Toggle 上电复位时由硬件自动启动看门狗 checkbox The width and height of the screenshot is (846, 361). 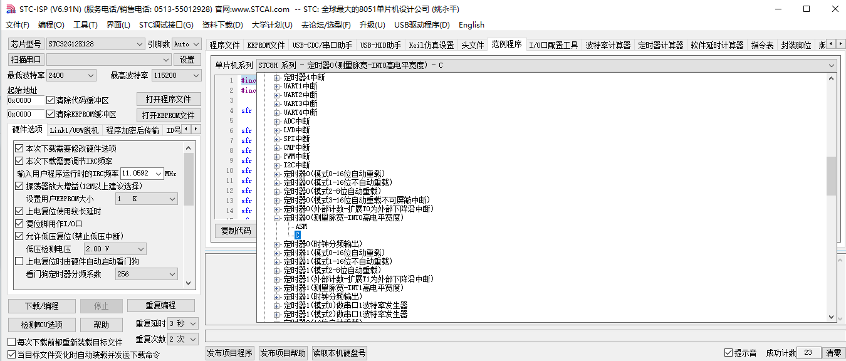coord(19,261)
